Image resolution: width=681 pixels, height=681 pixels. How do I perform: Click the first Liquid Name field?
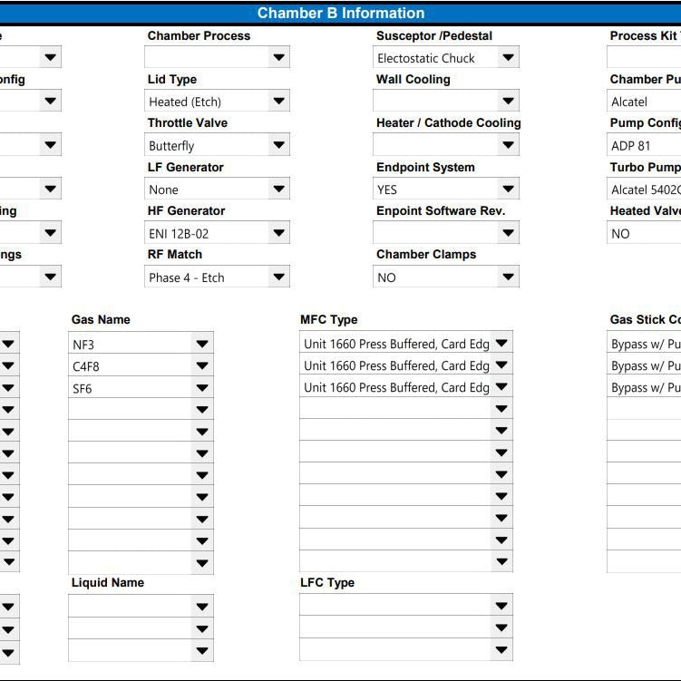(x=141, y=607)
